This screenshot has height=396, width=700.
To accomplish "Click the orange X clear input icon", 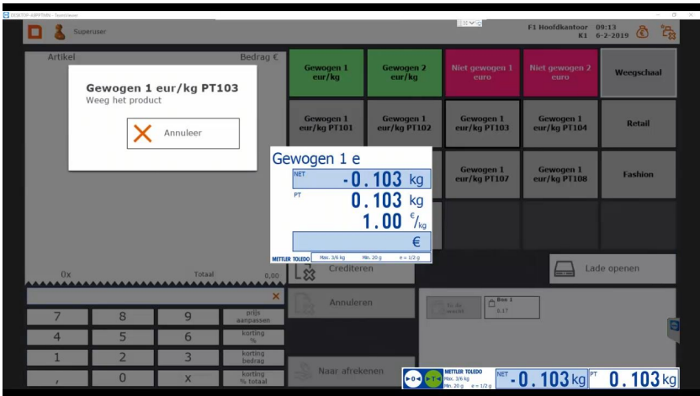I will 275,297.
